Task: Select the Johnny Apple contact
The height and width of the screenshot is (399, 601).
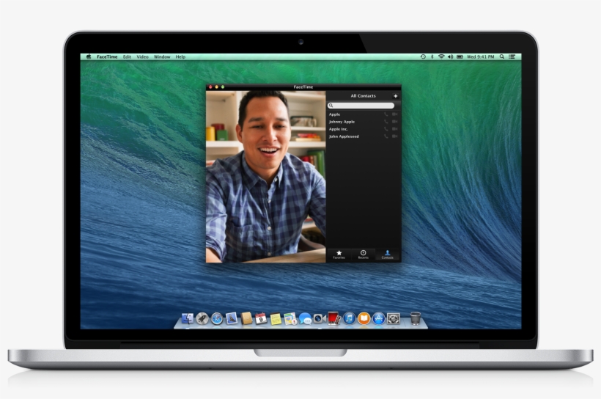Action: click(342, 122)
